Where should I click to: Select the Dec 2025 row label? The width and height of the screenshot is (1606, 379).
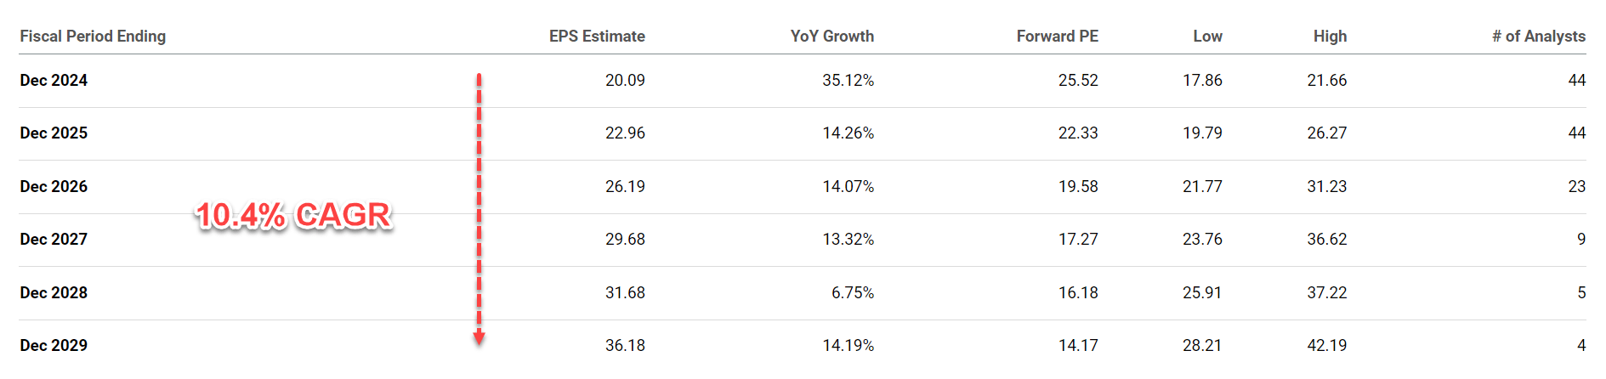click(54, 133)
